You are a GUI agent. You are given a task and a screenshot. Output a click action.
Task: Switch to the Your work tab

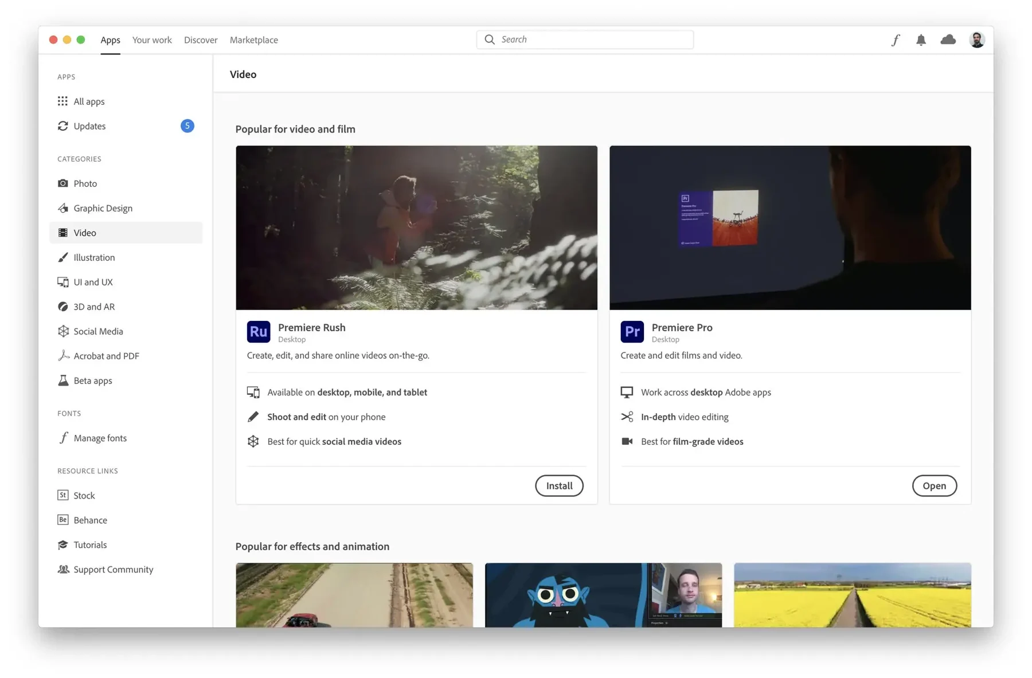[x=152, y=40]
